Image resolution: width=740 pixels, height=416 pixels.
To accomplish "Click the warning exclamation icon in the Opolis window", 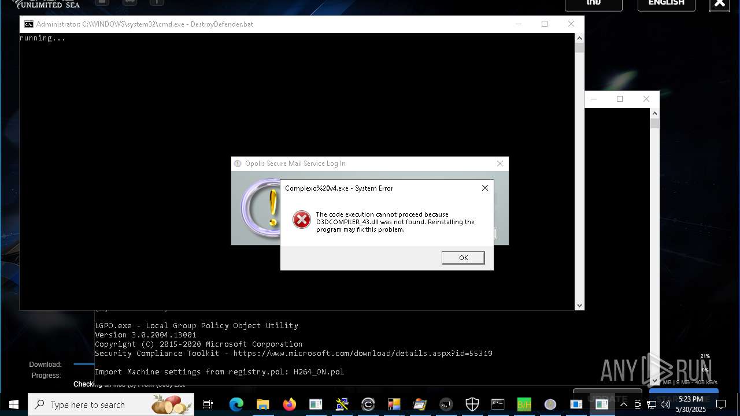I will pyautogui.click(x=273, y=209).
